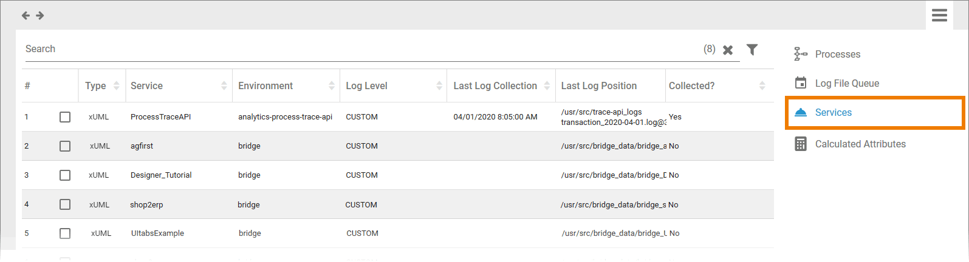Click the forward navigation arrow
The height and width of the screenshot is (262, 969).
(40, 15)
